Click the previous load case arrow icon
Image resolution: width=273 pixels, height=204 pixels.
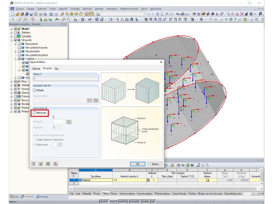click(x=149, y=14)
